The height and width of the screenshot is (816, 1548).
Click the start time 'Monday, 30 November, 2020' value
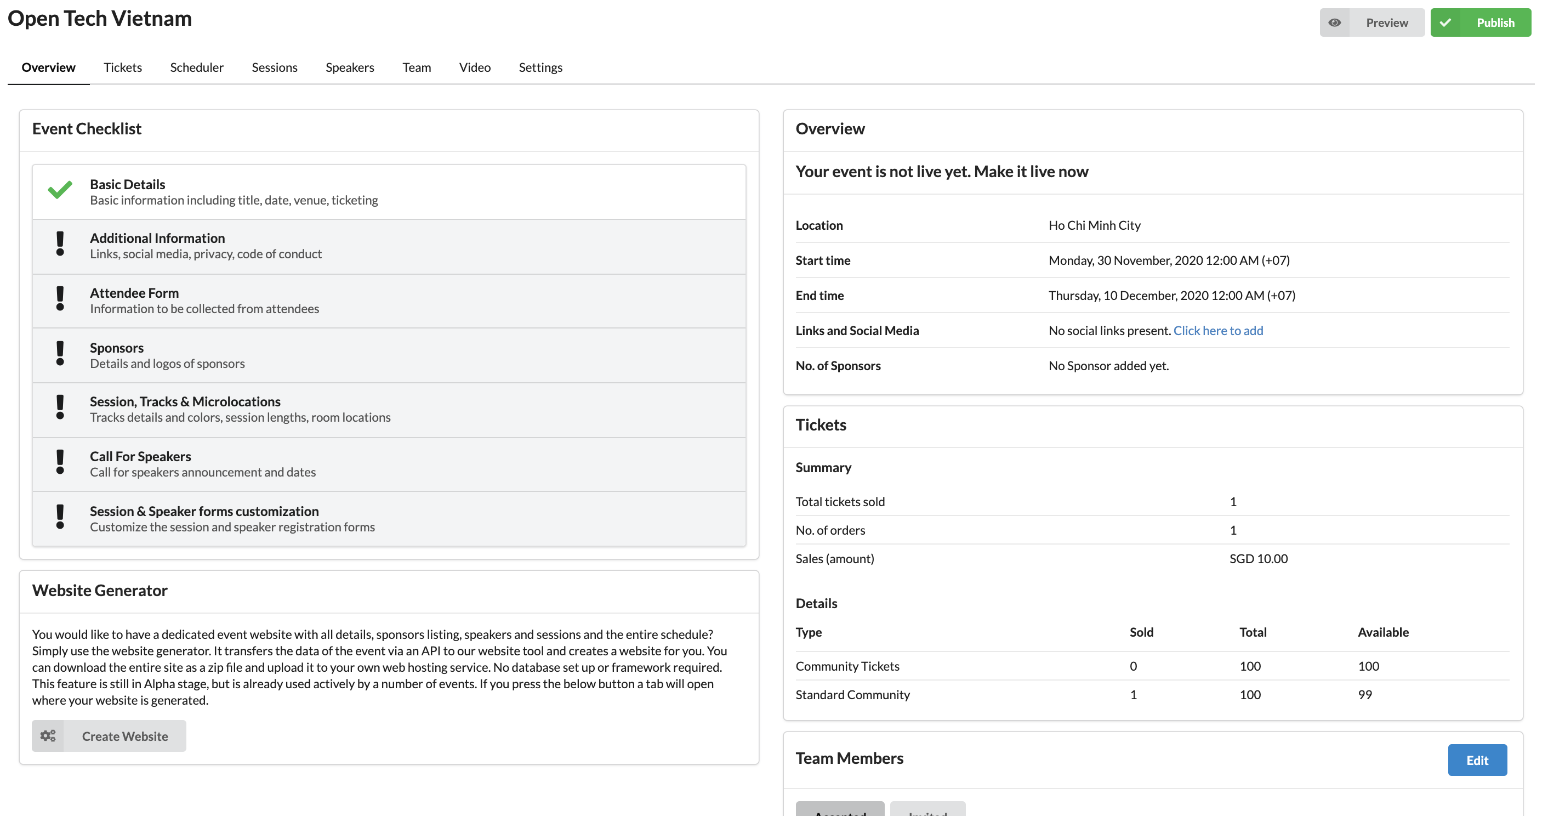(1169, 260)
